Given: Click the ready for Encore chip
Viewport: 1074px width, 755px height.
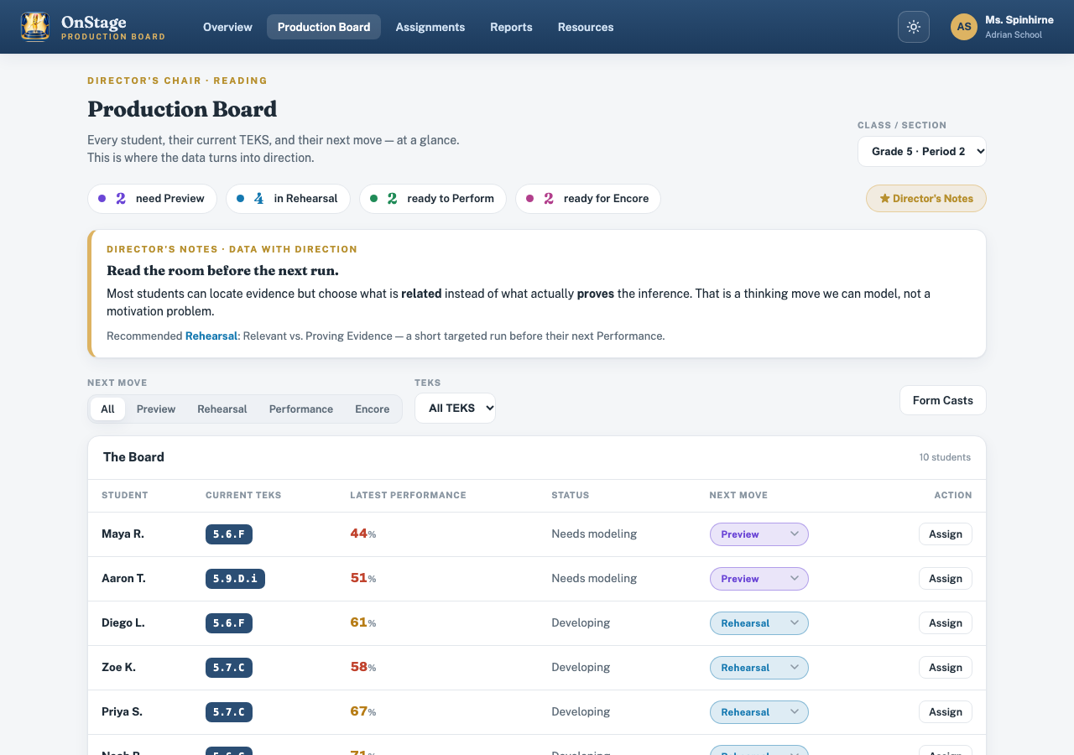Looking at the screenshot, I should pos(588,199).
